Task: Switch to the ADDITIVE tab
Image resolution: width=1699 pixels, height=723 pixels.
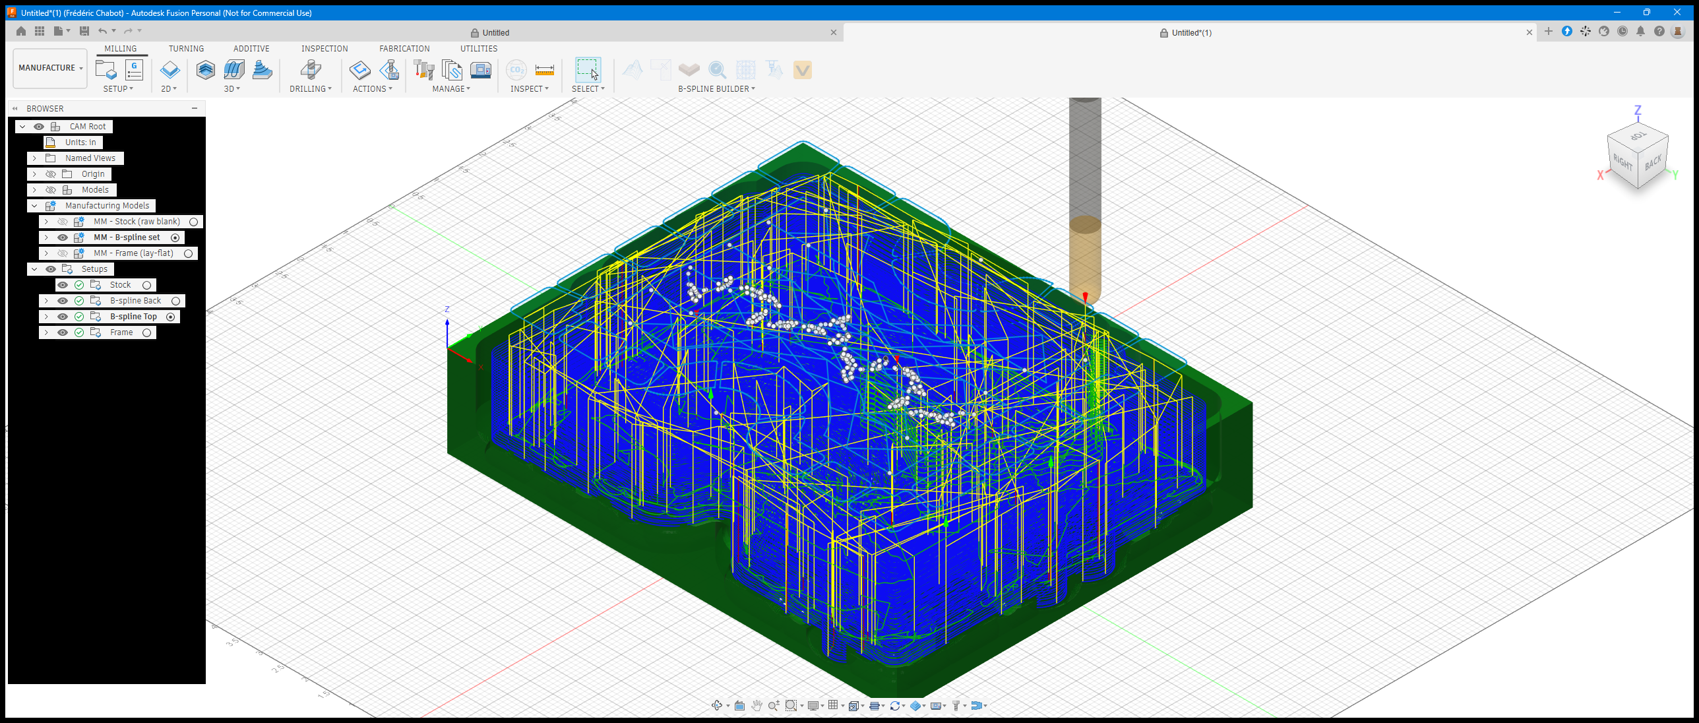Action: pyautogui.click(x=251, y=49)
